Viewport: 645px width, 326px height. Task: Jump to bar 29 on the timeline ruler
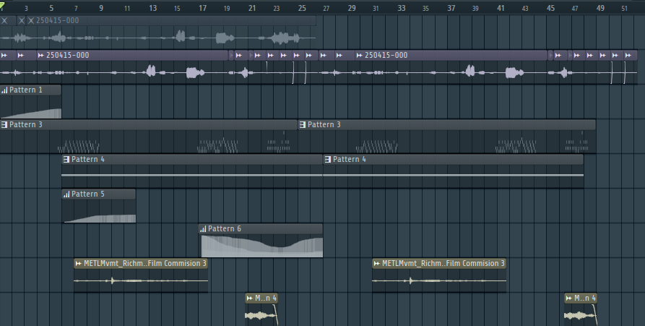pos(352,8)
